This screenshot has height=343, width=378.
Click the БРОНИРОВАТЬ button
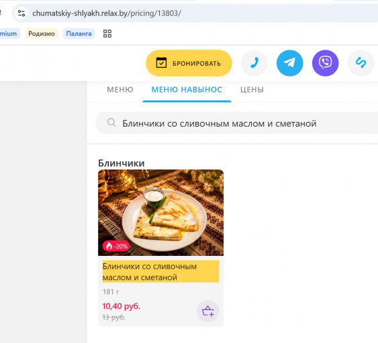click(x=189, y=63)
